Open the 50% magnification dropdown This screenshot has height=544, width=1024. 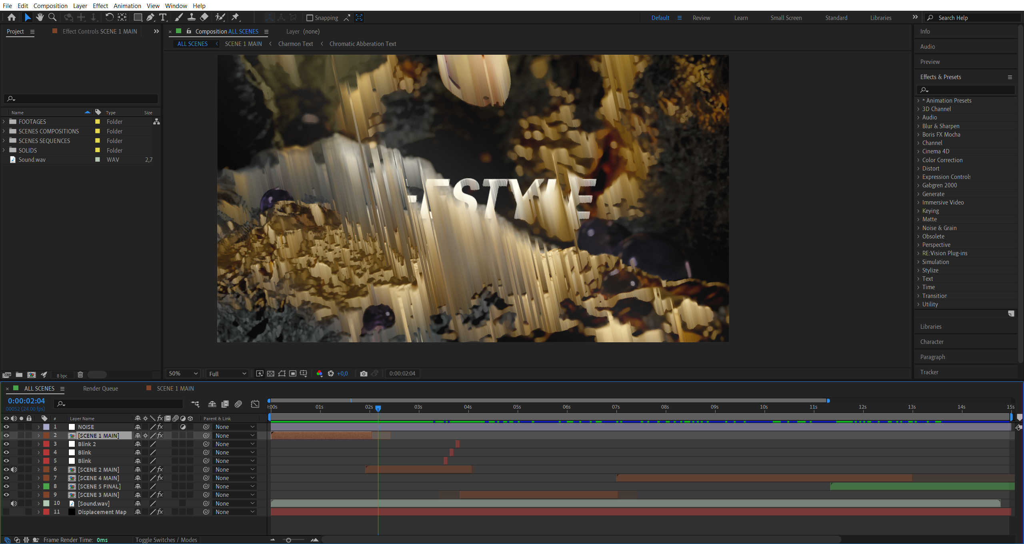pyautogui.click(x=183, y=373)
